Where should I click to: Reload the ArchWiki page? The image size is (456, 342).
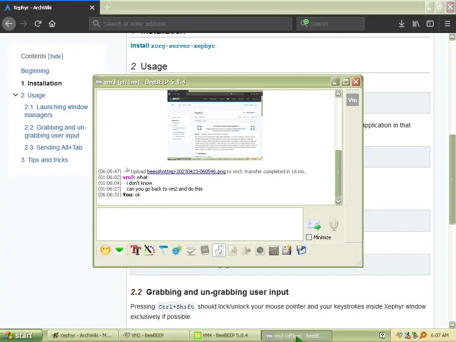coord(38,24)
